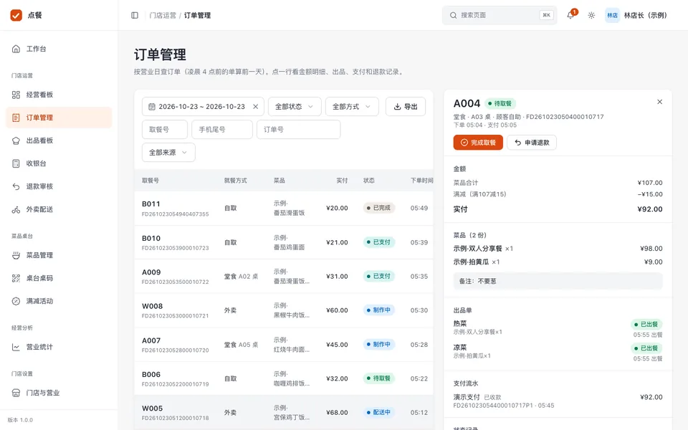The image size is (688, 430).
Task: Click the 经营看板 grid icon
Action: (x=16, y=95)
